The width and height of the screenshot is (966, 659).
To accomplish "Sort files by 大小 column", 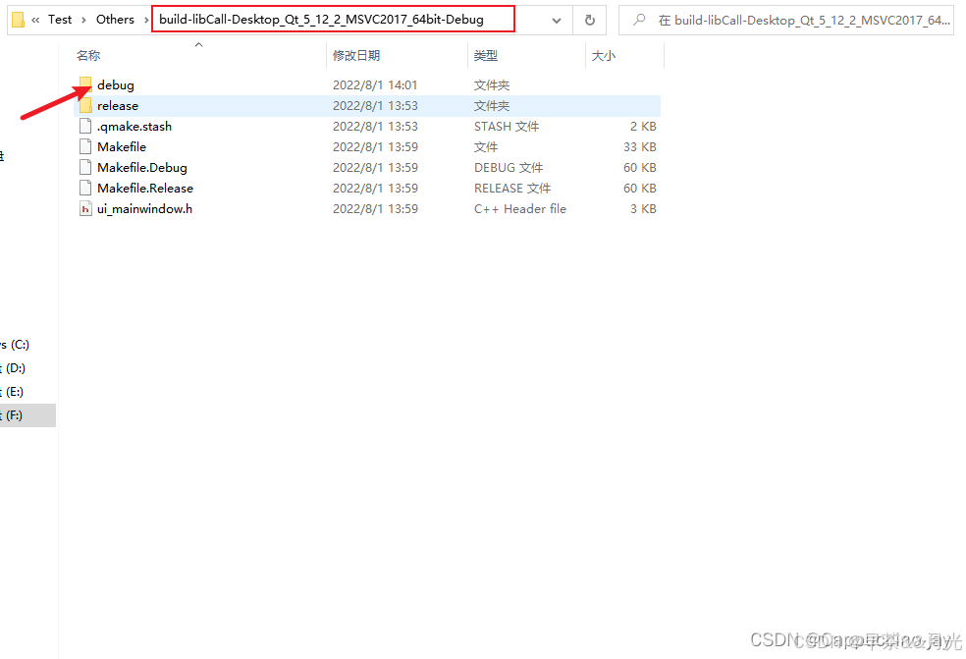I will pyautogui.click(x=603, y=55).
